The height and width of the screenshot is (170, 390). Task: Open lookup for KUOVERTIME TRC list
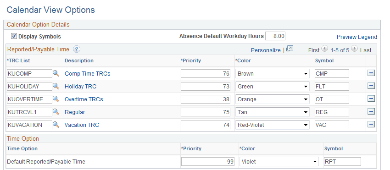click(56, 99)
